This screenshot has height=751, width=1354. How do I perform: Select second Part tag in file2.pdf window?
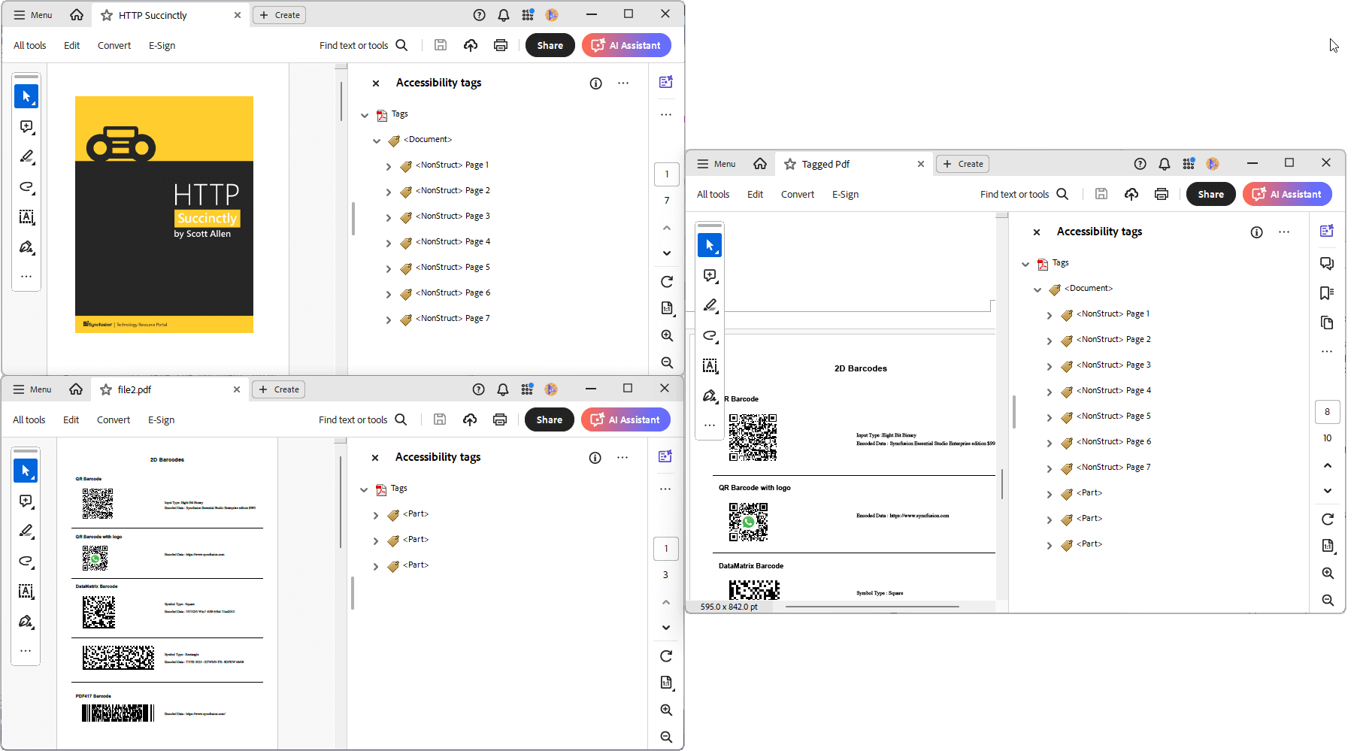[x=416, y=539]
